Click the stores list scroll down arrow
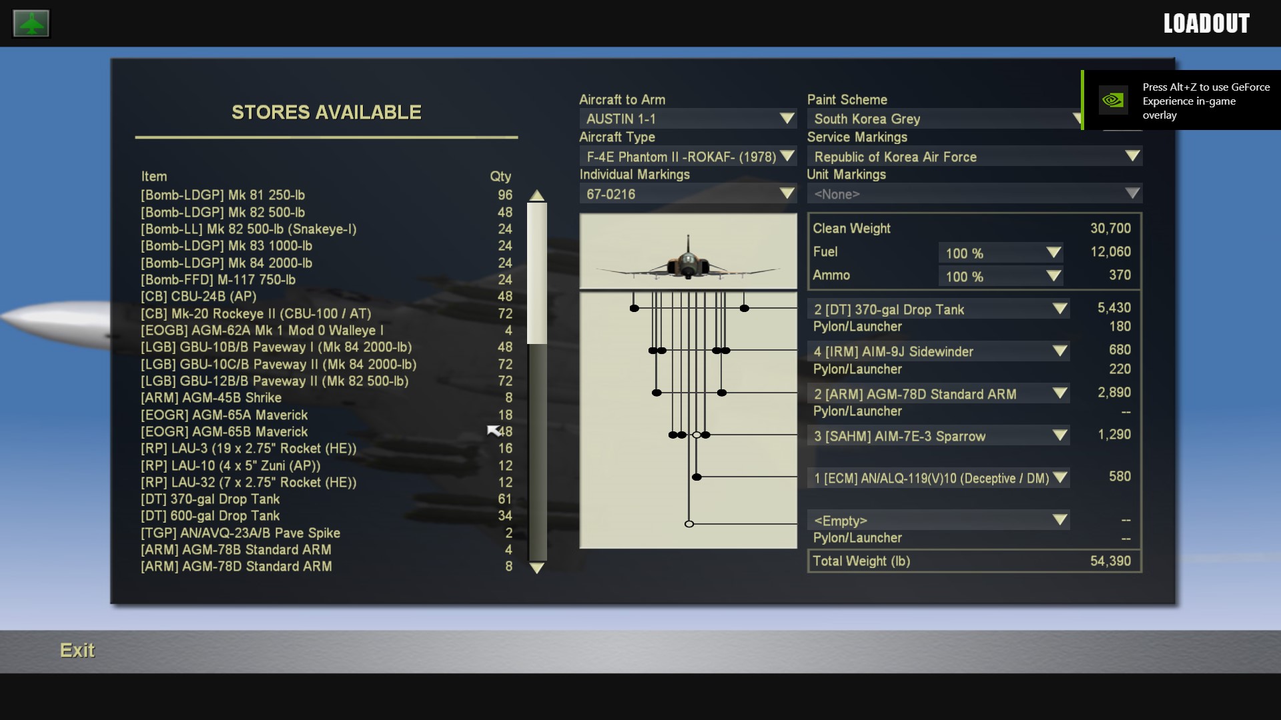The width and height of the screenshot is (1281, 720). coord(537,568)
